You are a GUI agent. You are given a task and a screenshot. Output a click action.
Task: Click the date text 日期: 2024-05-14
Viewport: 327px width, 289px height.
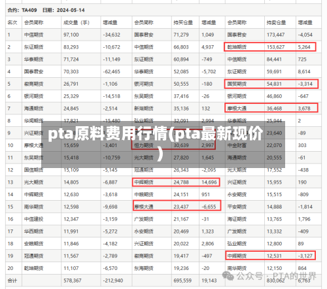click(63, 10)
